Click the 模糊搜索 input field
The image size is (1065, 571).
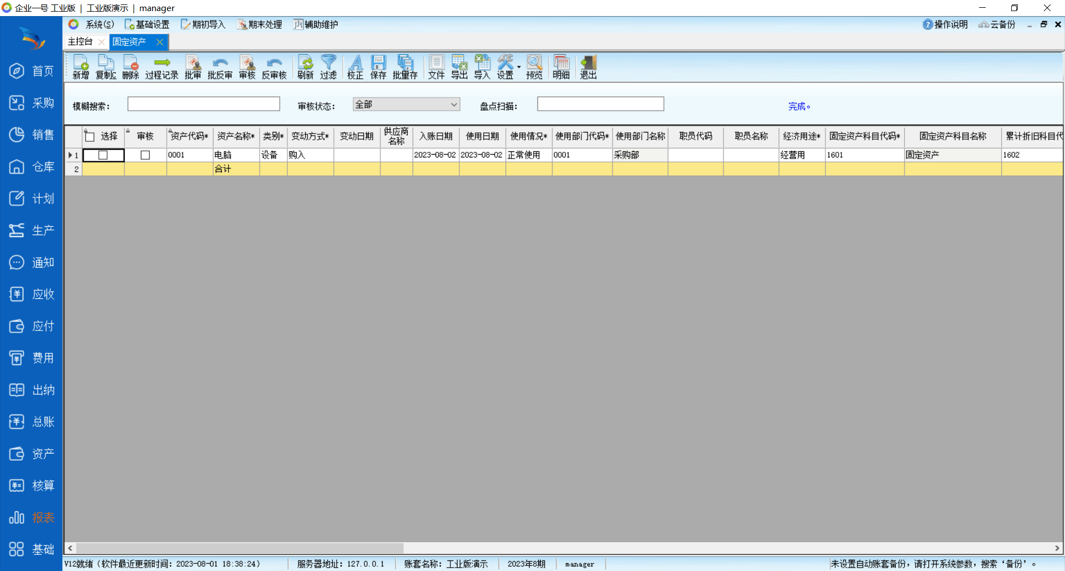pos(204,104)
